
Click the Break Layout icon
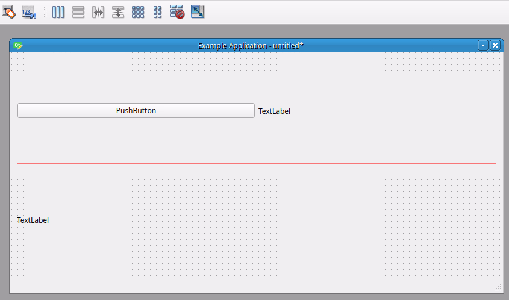tap(177, 12)
